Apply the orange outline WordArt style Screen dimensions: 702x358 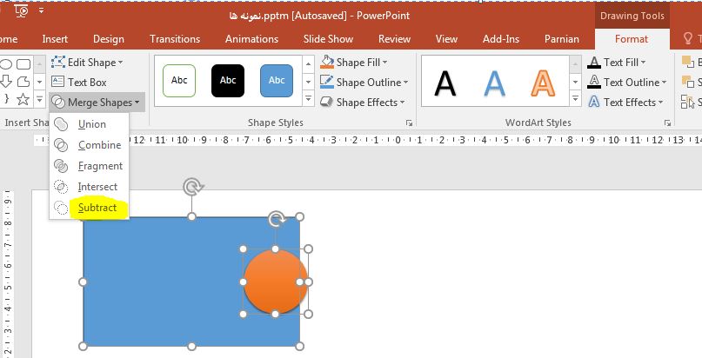click(543, 83)
